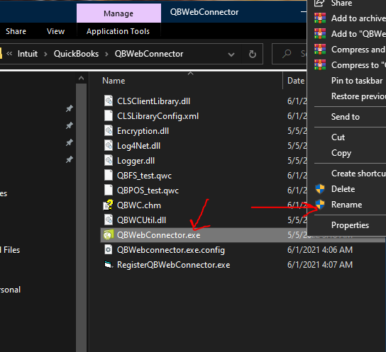The height and width of the screenshot is (352, 386).
Task: Click the 6/1/2021 4:06 AM date cell
Action: point(320,250)
